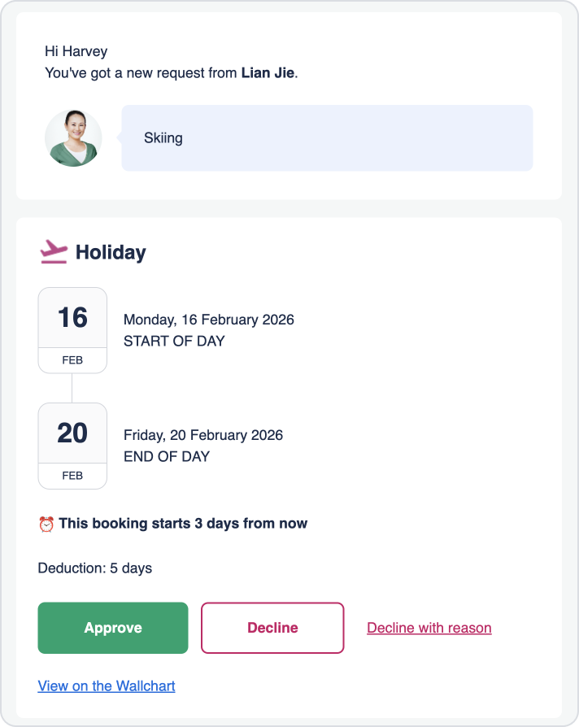Select the Friday, 20 February 2026 text

[x=202, y=435]
